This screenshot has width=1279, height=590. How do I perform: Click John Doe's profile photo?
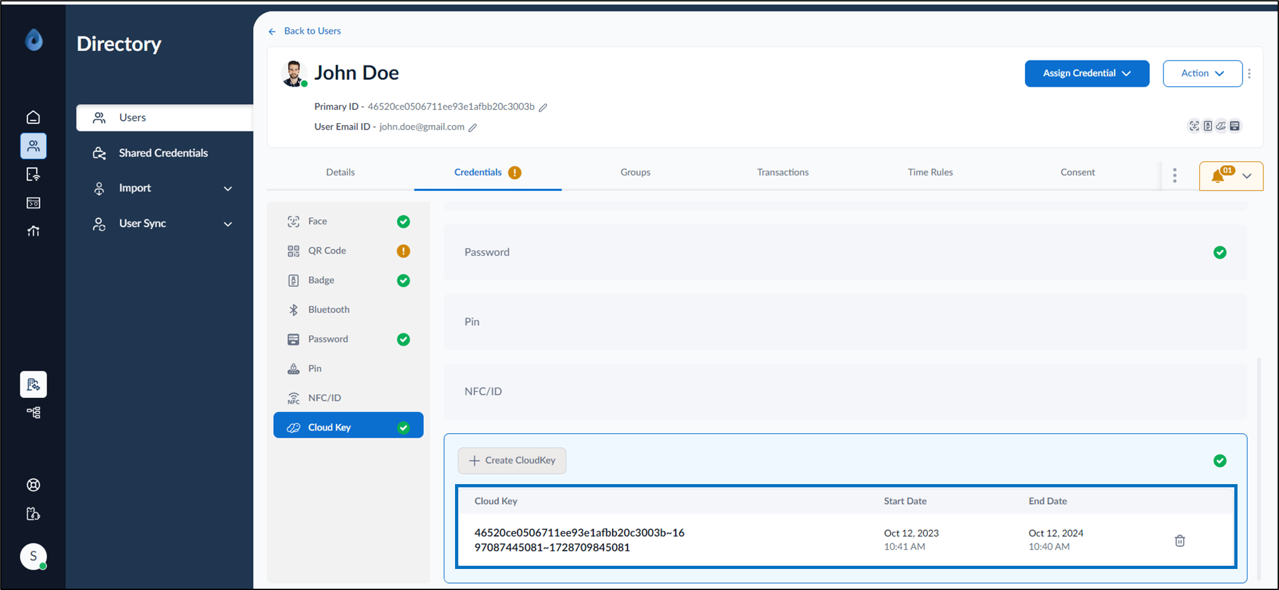point(294,73)
